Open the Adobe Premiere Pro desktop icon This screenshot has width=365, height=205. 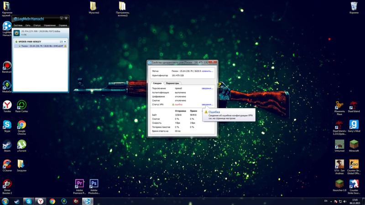[79, 187]
